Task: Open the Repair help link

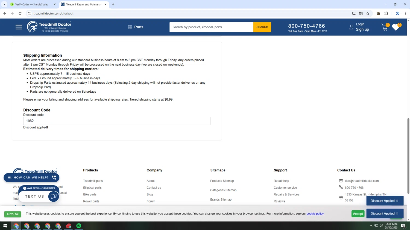Action: [x=281, y=181]
